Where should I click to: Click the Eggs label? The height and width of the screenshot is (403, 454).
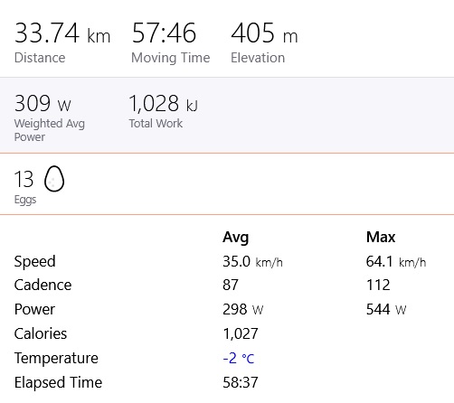point(25,200)
